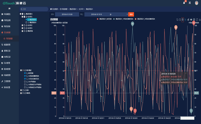Check the 测试风机05 checkbox
Image resolution: width=201 pixels, height=124 pixels.
coord(26,22)
